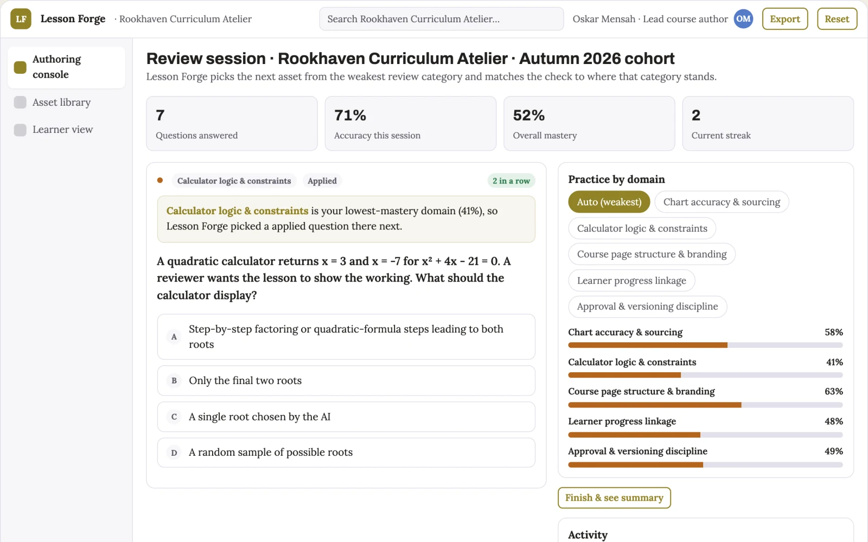868x542 pixels.
Task: Click the Questions answered stat card
Action: coord(232,124)
